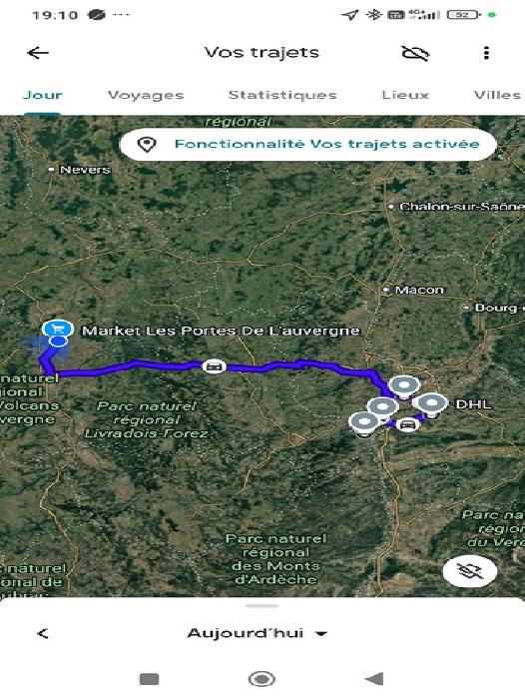The height and width of the screenshot is (699, 525).
Task: Tap the crossed-out cloud backup icon
Action: pyautogui.click(x=415, y=53)
